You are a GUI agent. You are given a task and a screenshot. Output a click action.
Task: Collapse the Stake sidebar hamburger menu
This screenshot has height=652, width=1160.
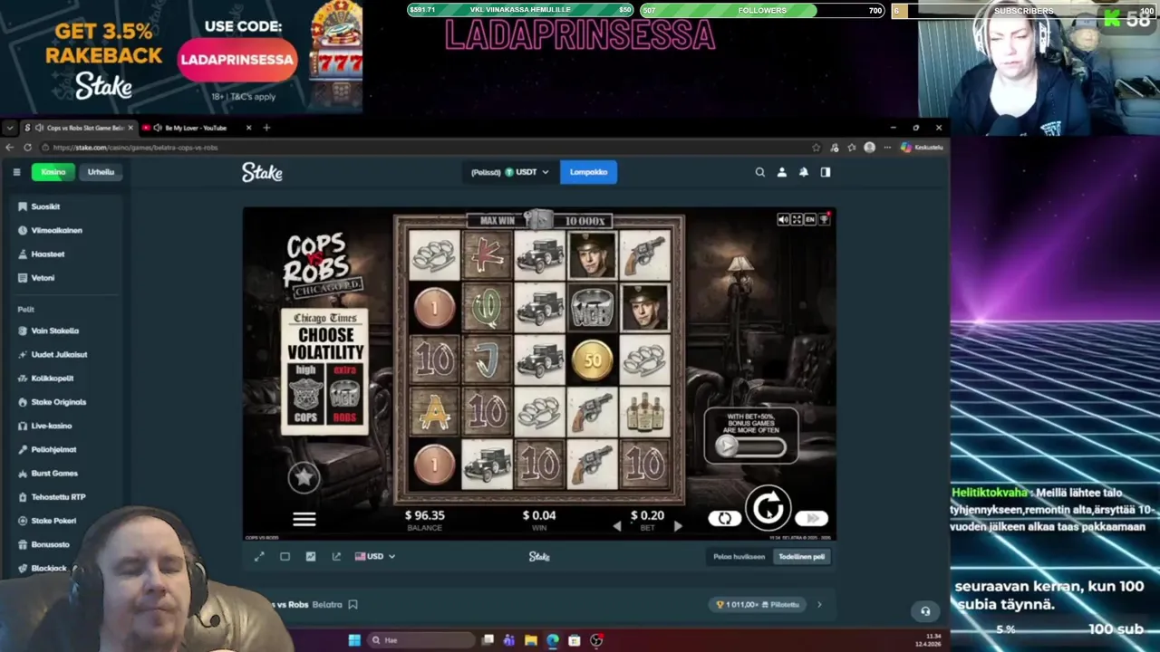[x=16, y=172]
